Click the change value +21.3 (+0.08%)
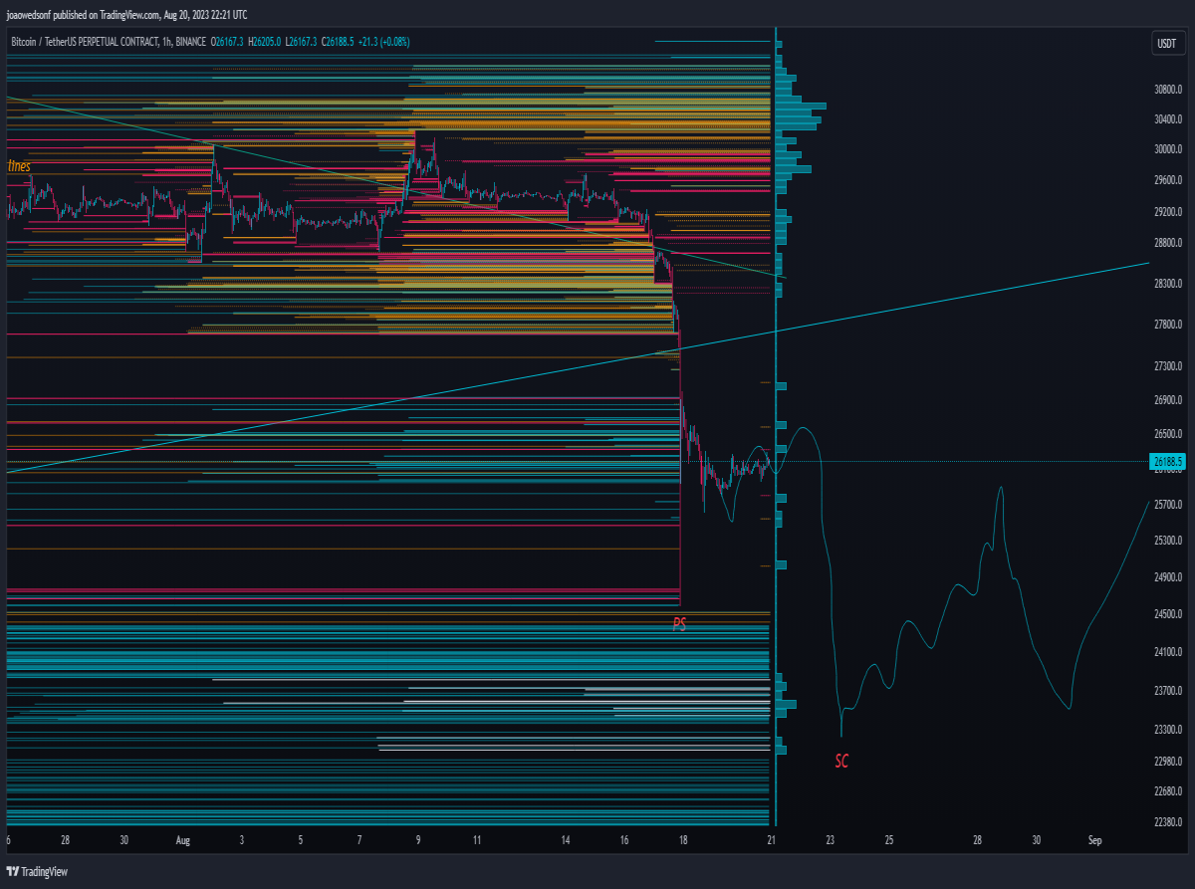The height and width of the screenshot is (889, 1195). click(x=383, y=41)
